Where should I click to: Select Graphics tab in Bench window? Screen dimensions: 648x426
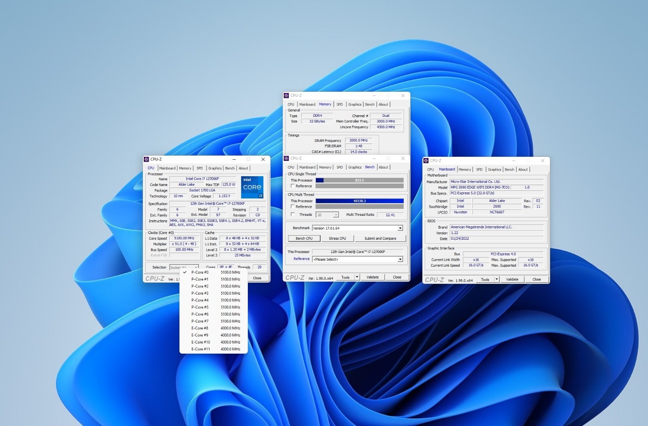pyautogui.click(x=355, y=167)
